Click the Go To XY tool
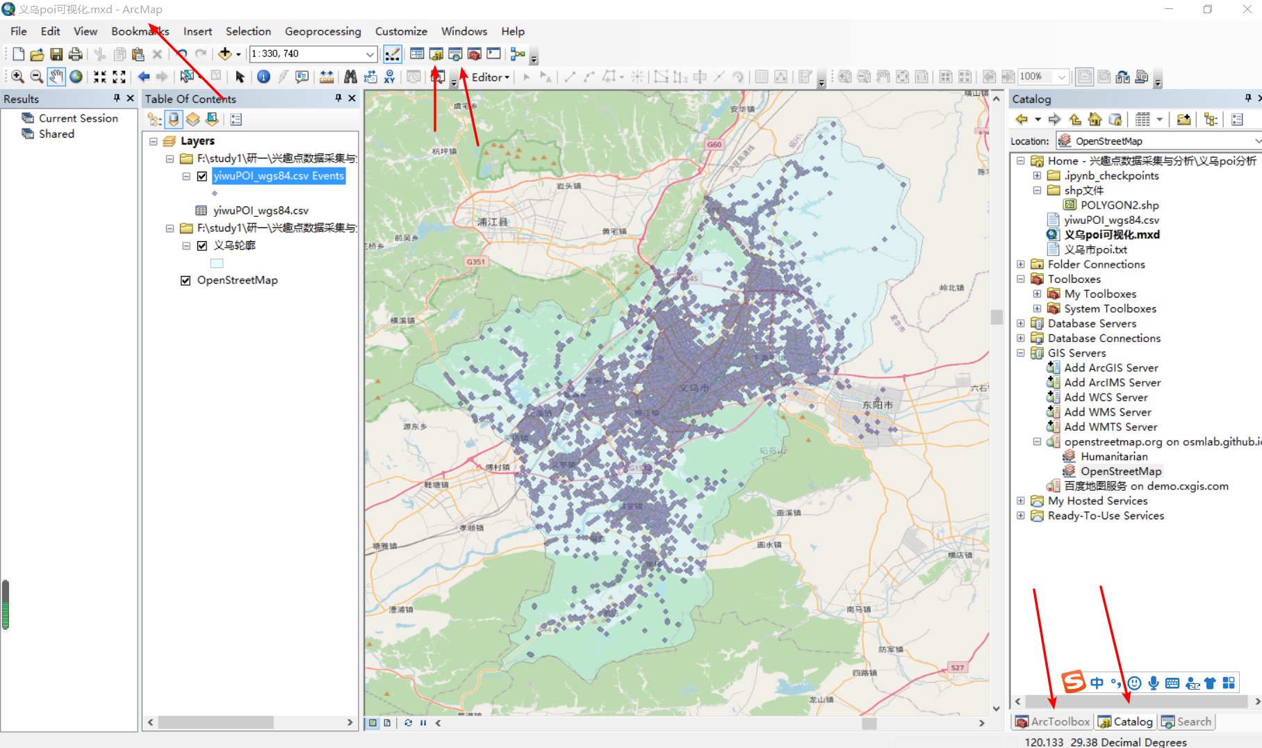1262x748 pixels. pyautogui.click(x=390, y=76)
